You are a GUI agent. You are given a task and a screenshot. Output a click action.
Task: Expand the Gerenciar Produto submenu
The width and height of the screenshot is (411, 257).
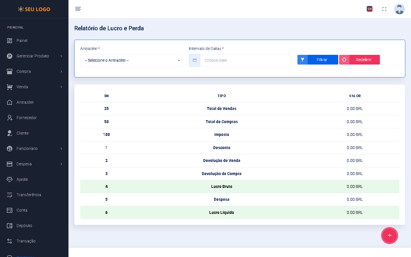pyautogui.click(x=34, y=56)
